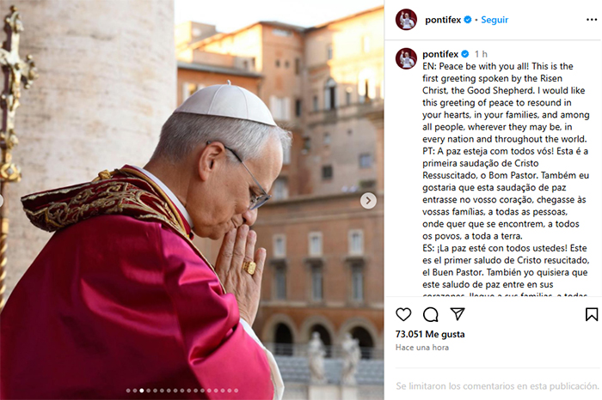The width and height of the screenshot is (602, 400).
Task: Open comments with the speech bubble icon
Action: [x=430, y=314]
